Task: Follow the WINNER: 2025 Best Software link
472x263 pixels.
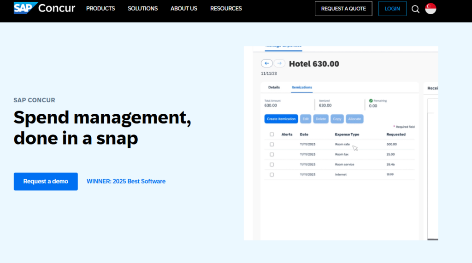Action: click(126, 181)
